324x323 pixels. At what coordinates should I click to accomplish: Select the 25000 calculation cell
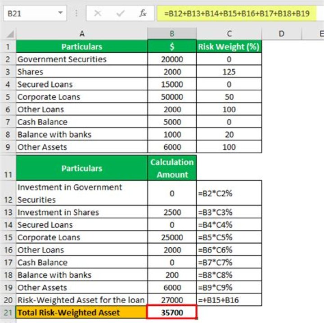tap(172, 237)
